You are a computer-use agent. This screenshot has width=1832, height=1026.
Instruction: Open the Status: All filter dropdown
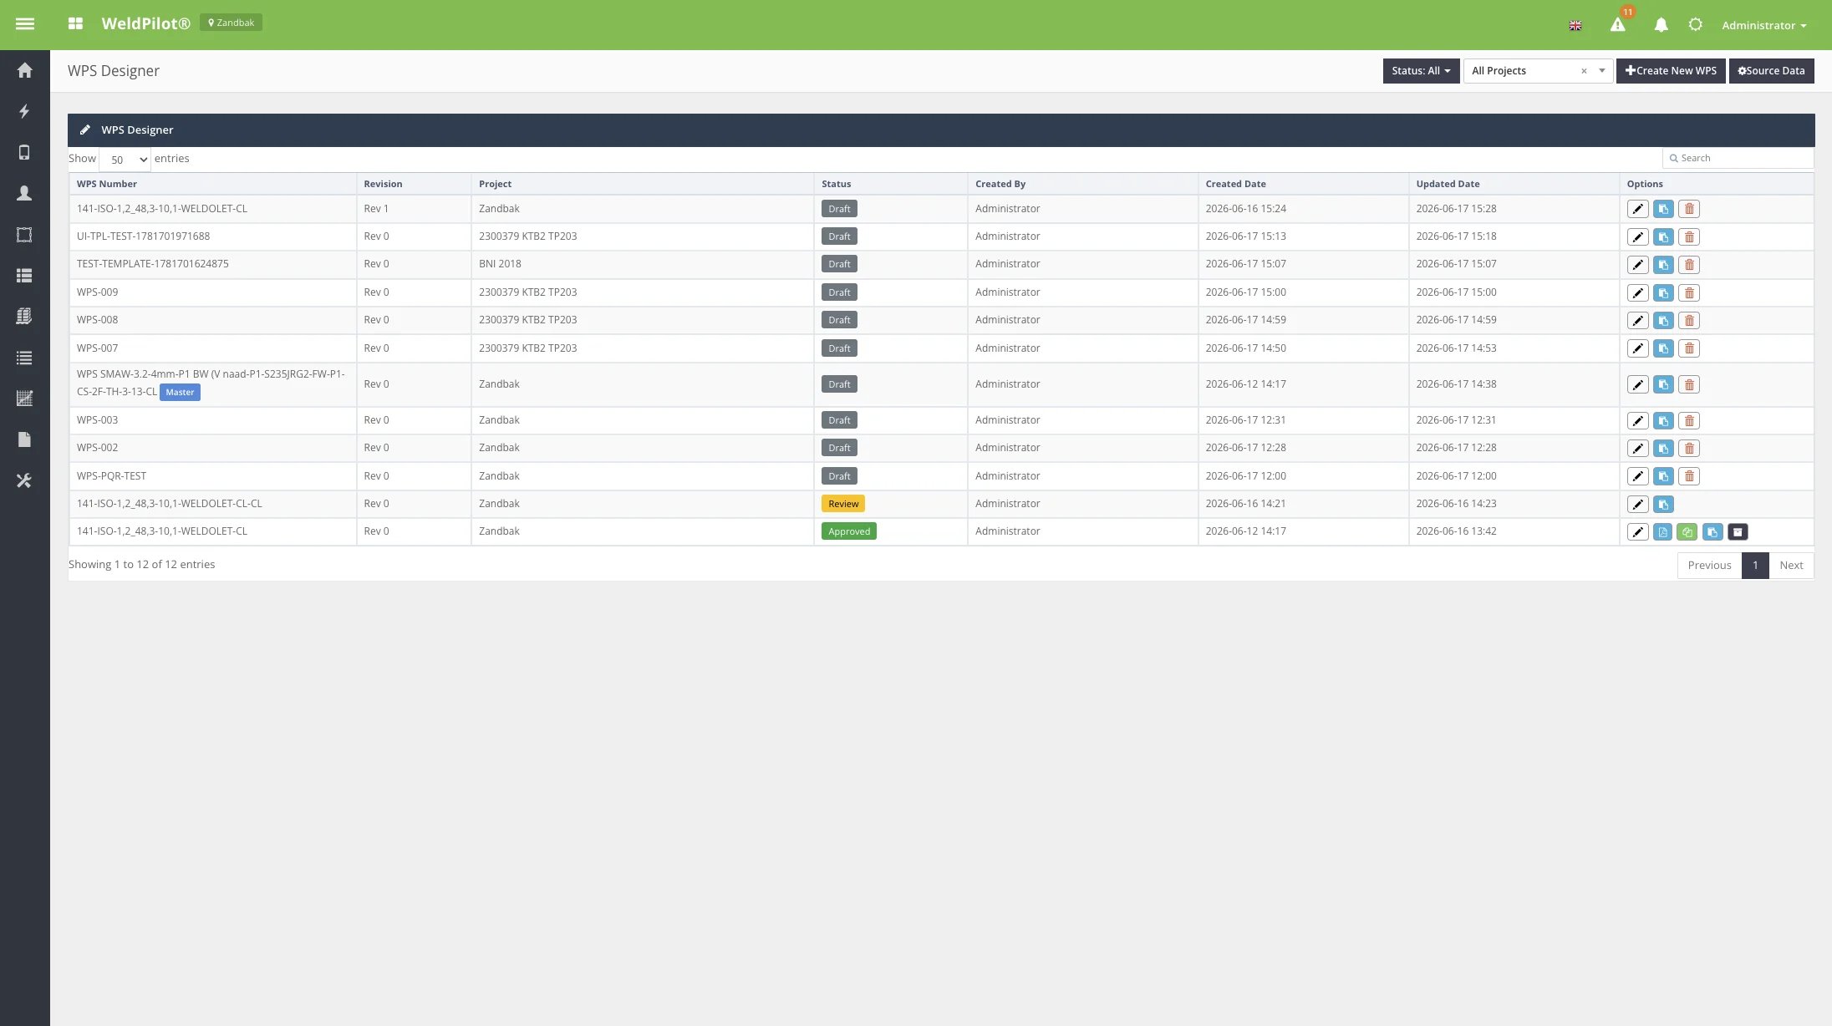pos(1421,71)
